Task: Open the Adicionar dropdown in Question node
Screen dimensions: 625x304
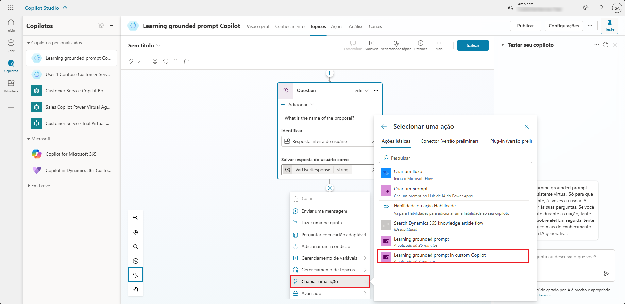Action: click(x=297, y=105)
